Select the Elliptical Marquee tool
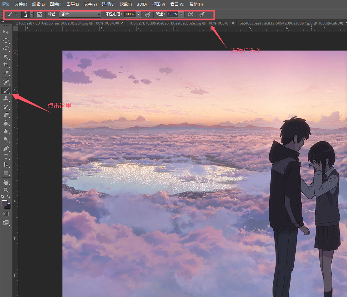This screenshot has height=297, width=347. (x=6, y=40)
